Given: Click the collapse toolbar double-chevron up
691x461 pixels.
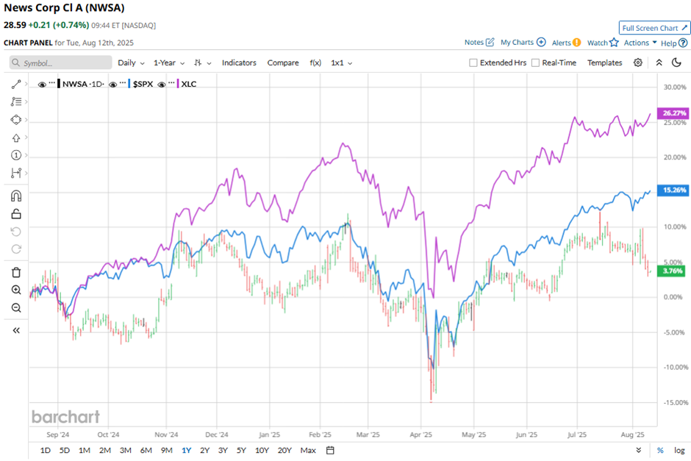Looking at the screenshot, I should point(659,62).
